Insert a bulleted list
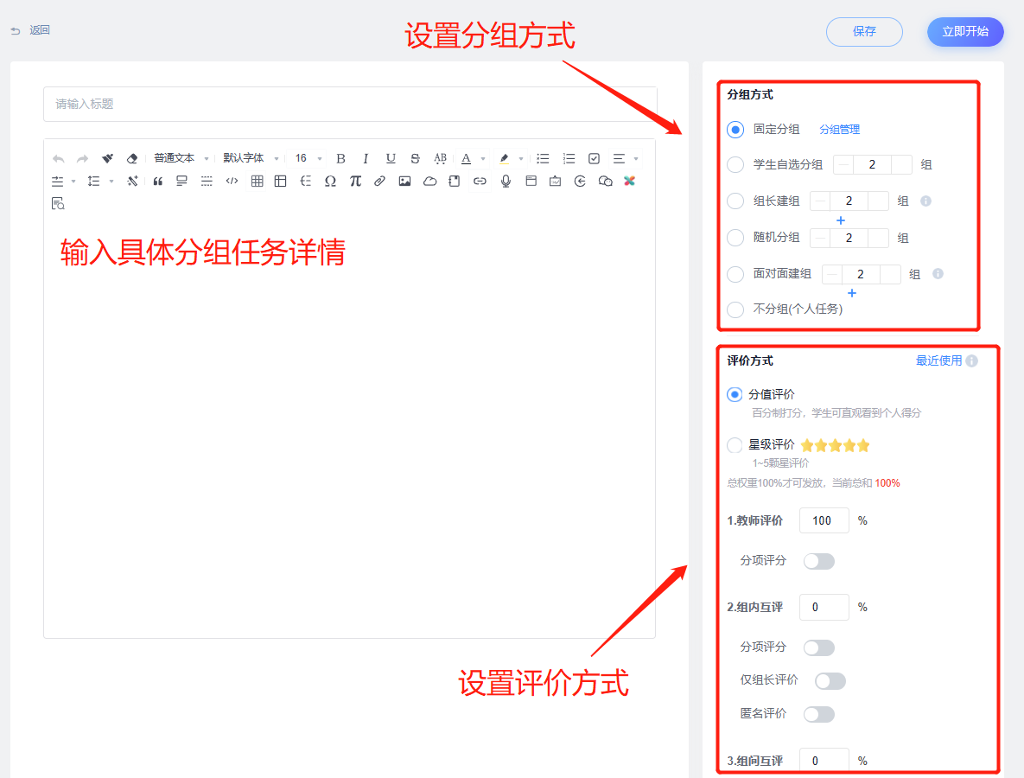The width and height of the screenshot is (1024, 778). pos(543,158)
